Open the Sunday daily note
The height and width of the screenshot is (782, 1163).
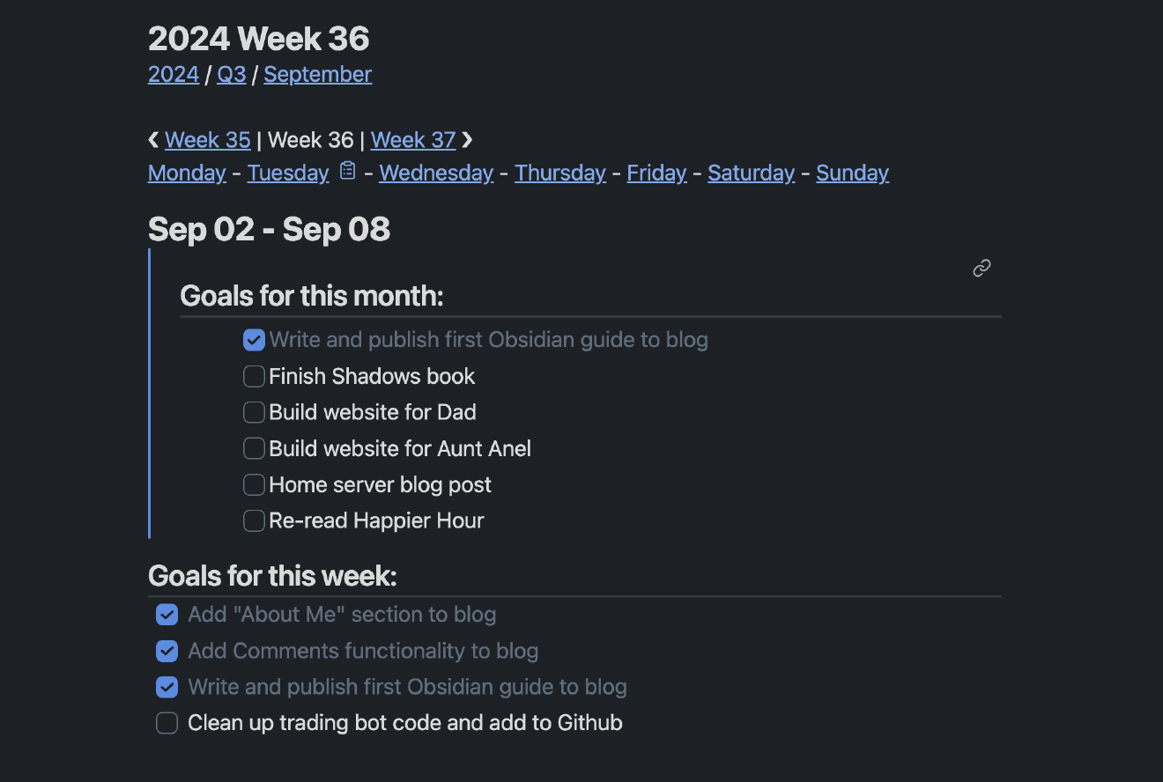pos(852,173)
